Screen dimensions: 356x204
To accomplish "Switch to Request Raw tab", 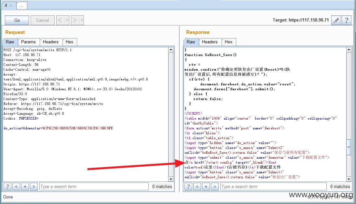I will (10, 42).
